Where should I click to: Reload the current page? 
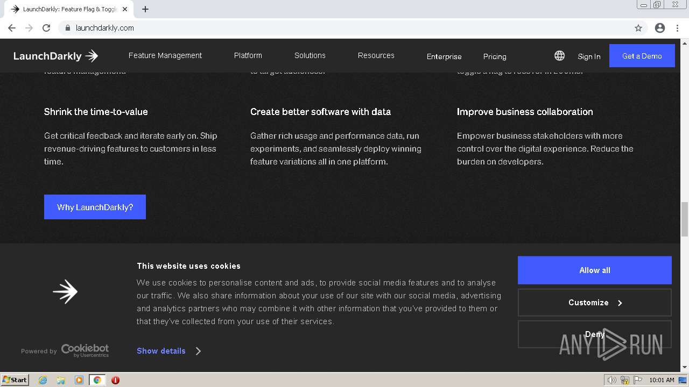[46, 28]
